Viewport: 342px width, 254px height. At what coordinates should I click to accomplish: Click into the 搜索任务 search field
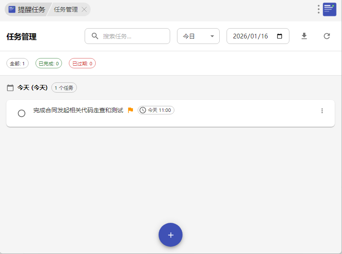[x=133, y=36]
